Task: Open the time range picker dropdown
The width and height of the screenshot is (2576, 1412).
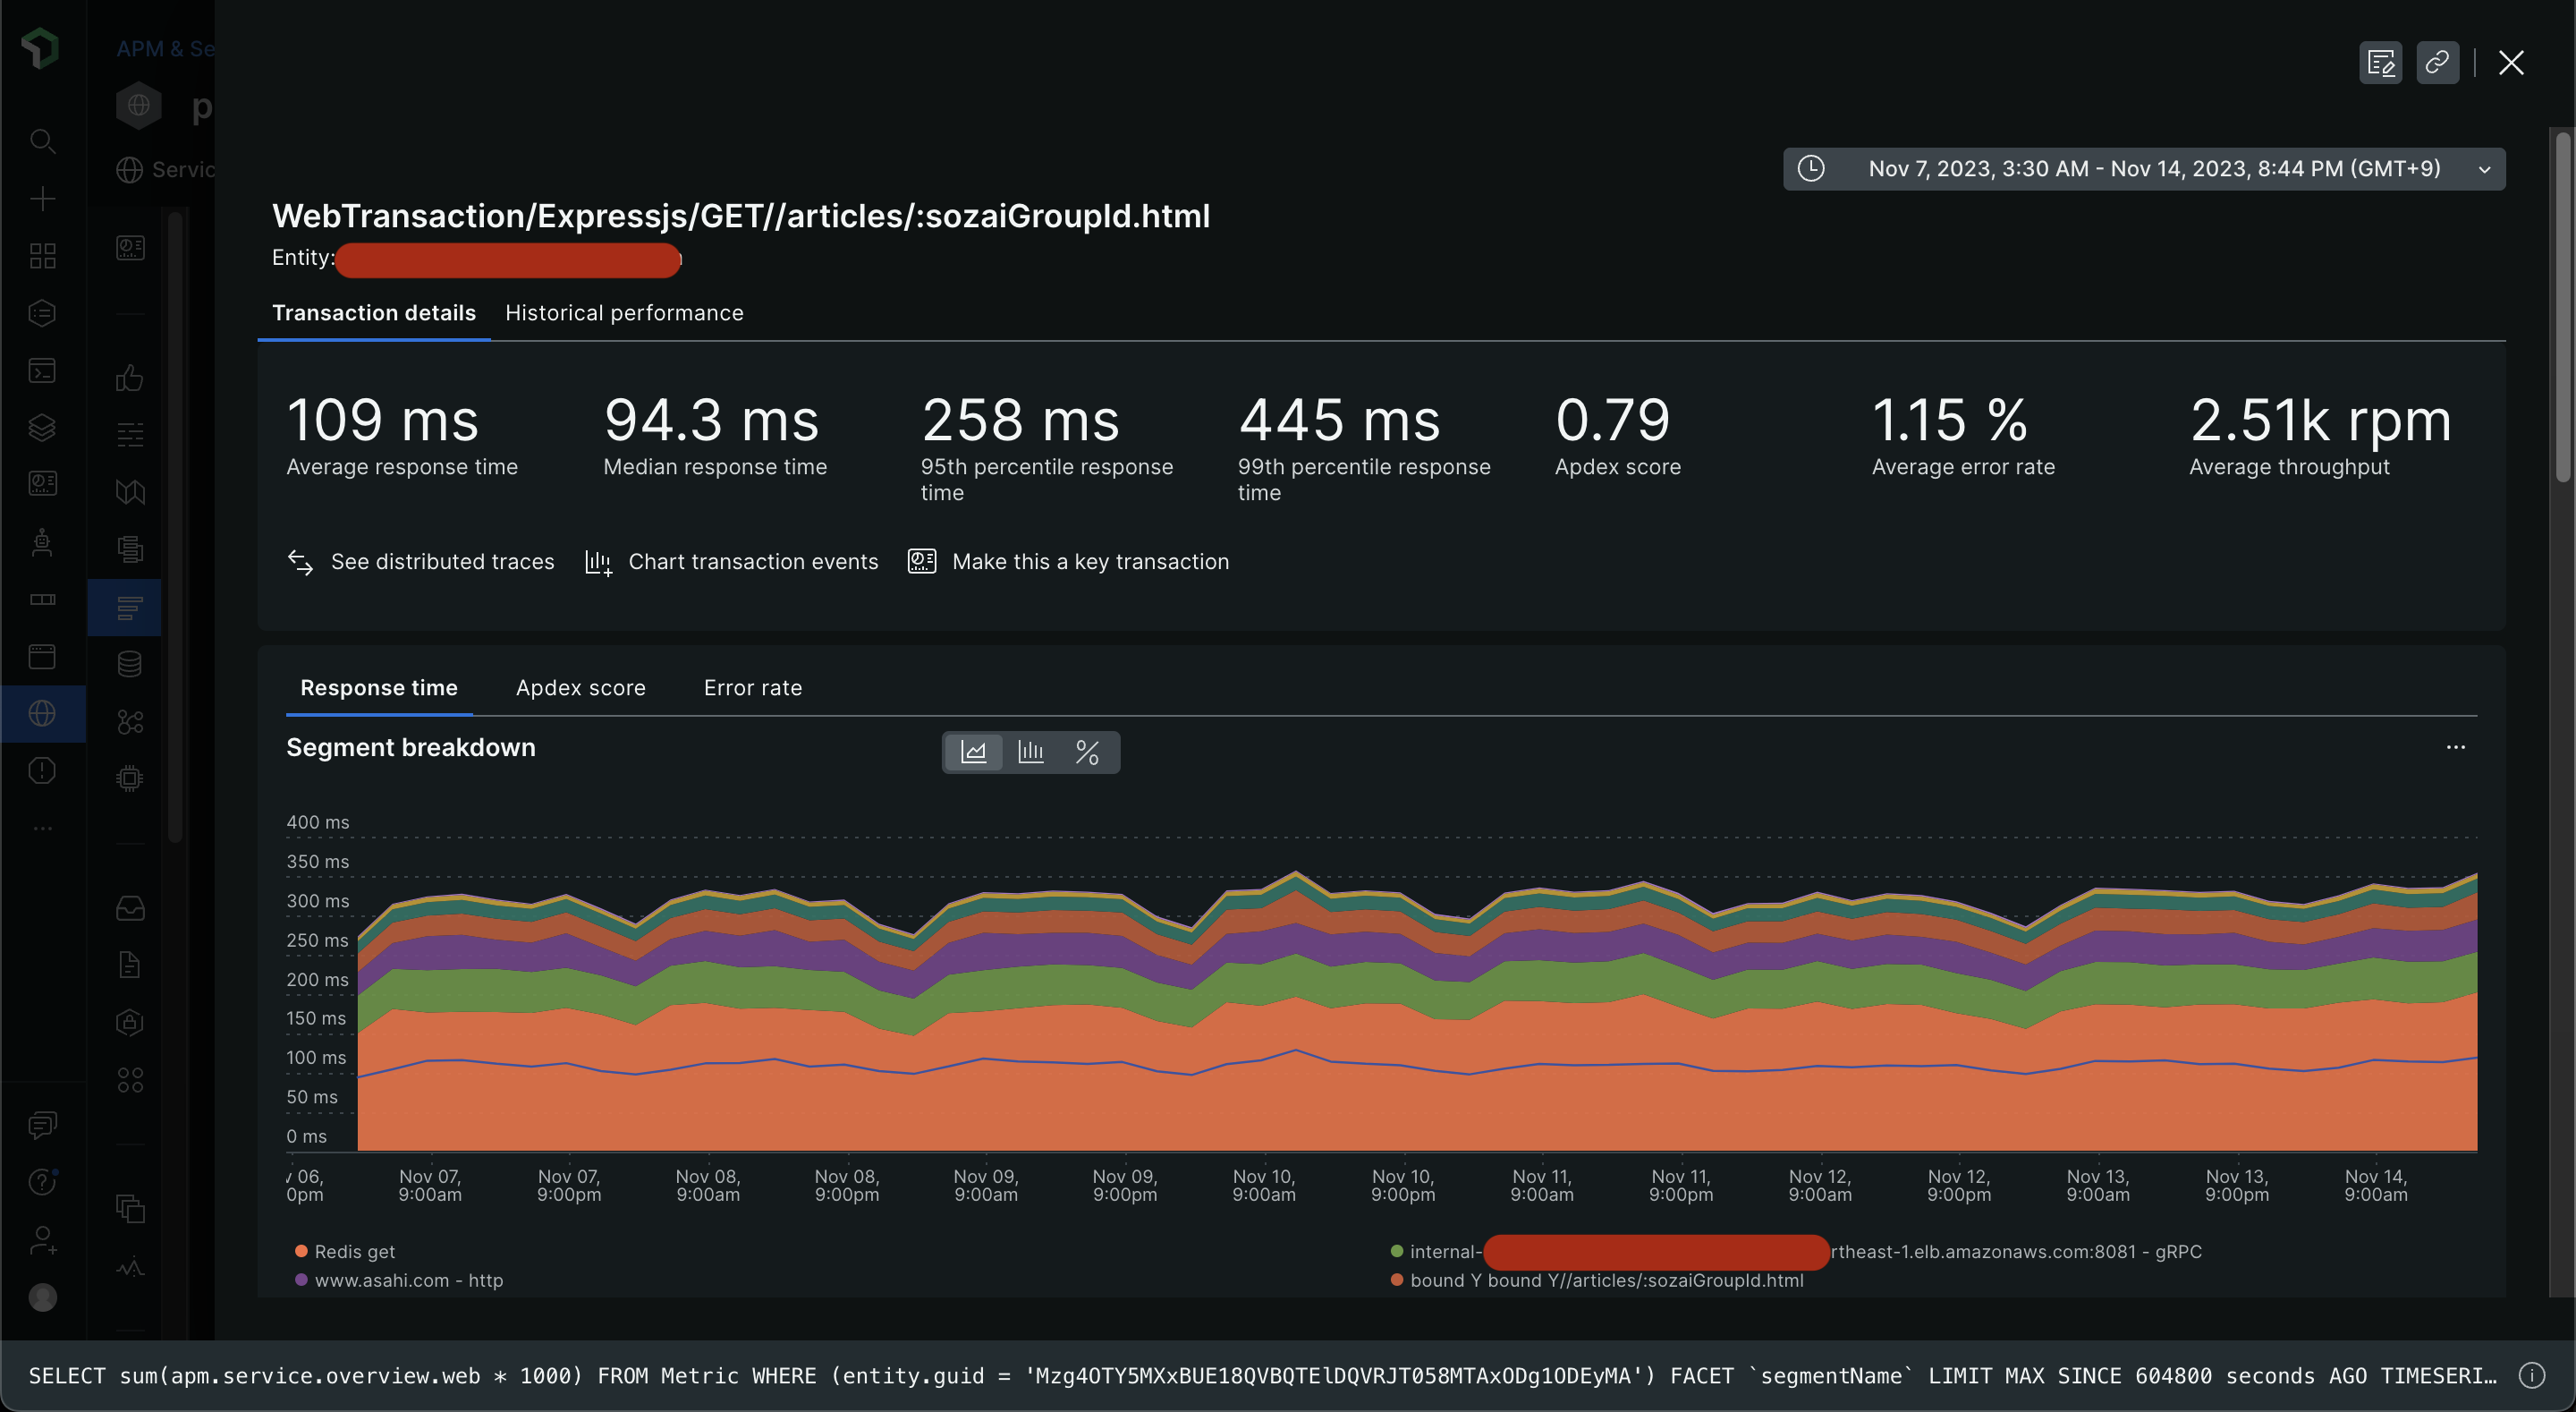Action: pyautogui.click(x=2144, y=168)
